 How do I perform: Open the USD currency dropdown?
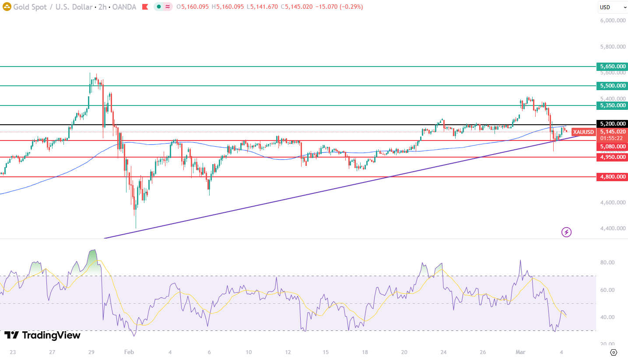pyautogui.click(x=612, y=7)
